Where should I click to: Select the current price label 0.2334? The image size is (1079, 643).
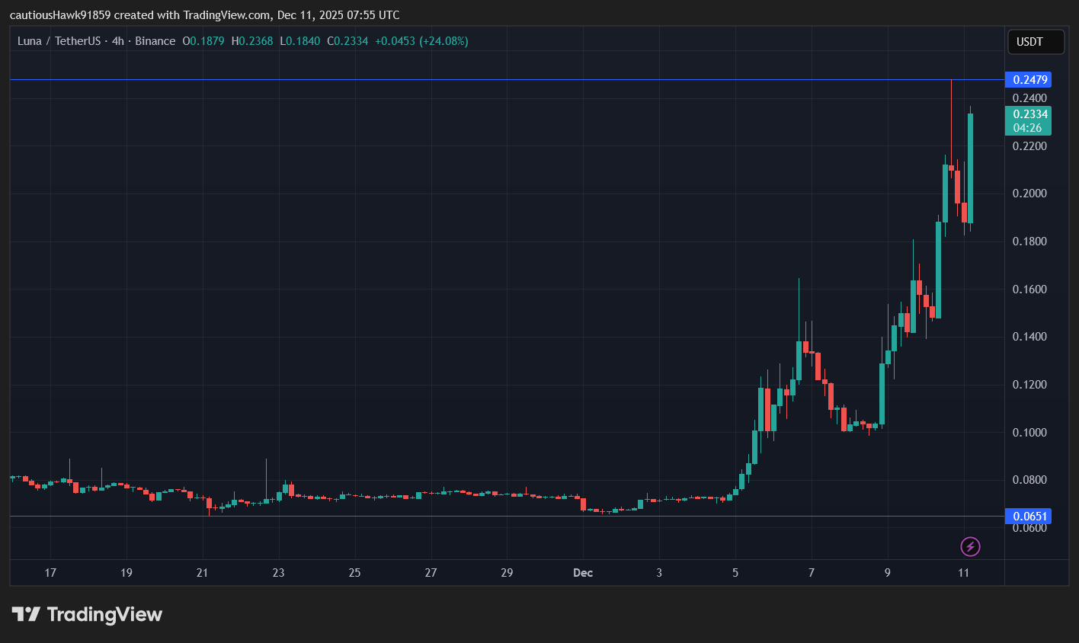point(1029,114)
